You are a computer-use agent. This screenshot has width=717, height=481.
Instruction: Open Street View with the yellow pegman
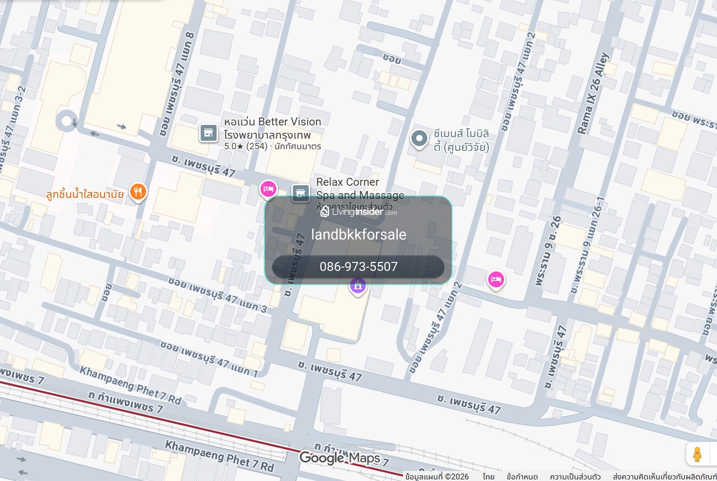(x=697, y=455)
